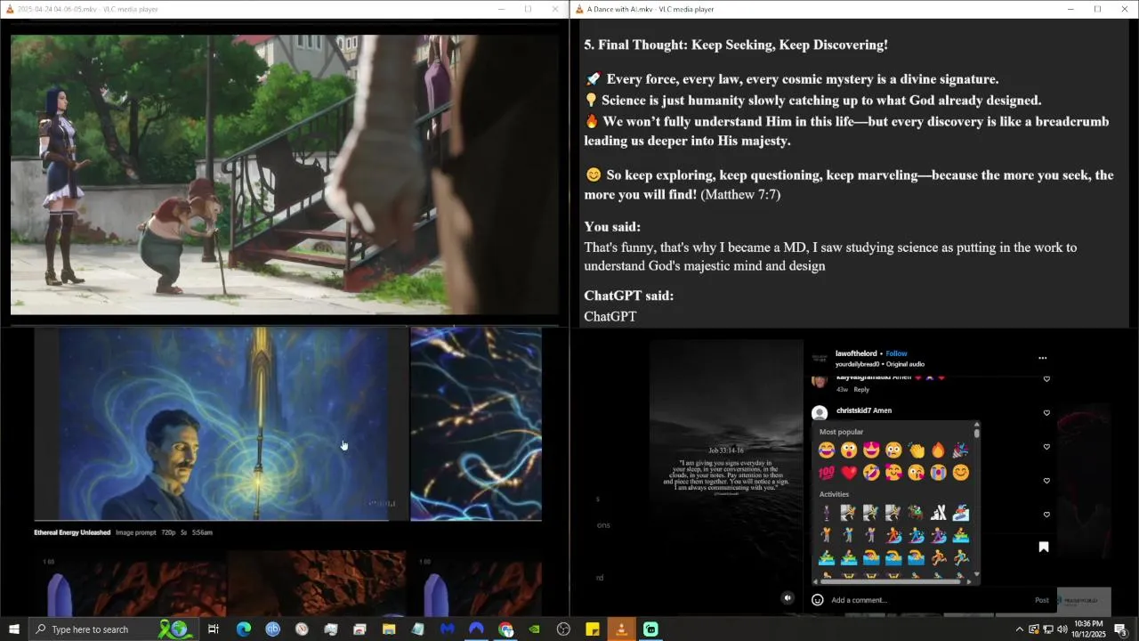The width and height of the screenshot is (1139, 641).
Task: Toggle the save bookmark icon on the post
Action: (1044, 547)
